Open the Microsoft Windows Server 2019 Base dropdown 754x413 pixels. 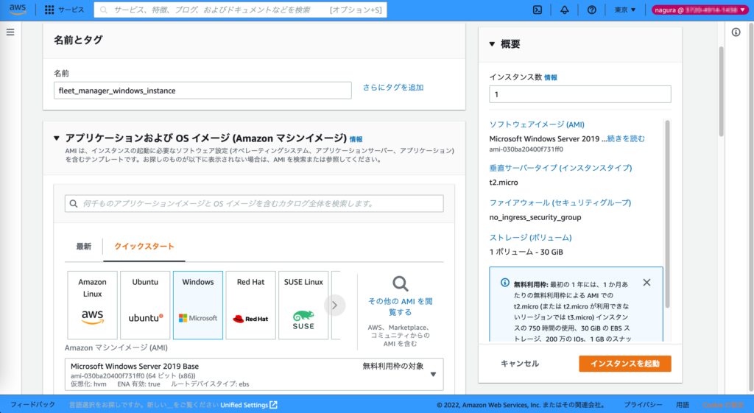click(254, 374)
